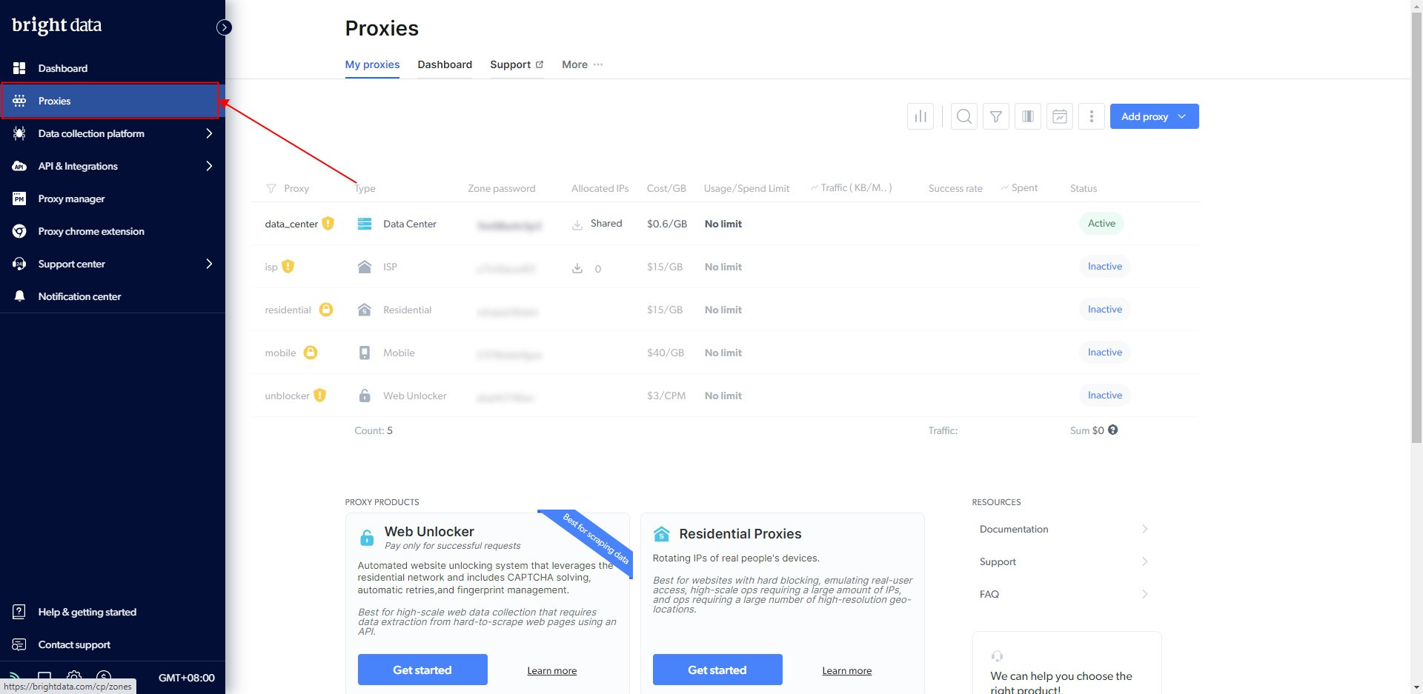
Task: Open the three-dot options toolbar menu
Action: 1092,116
